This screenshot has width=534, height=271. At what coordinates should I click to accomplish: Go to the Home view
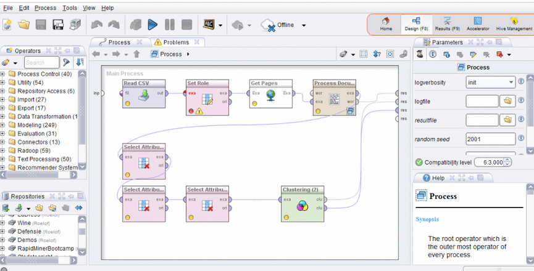(x=386, y=25)
